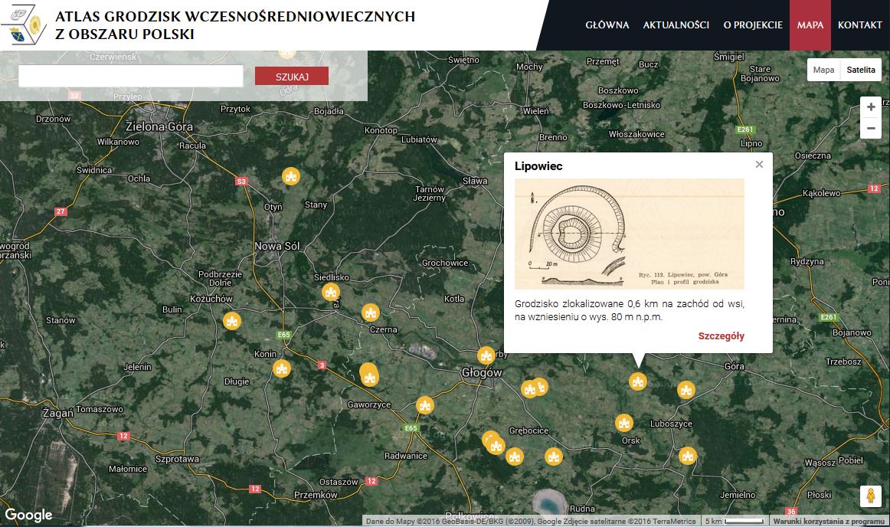Zoom out with the minus button
Image resolution: width=890 pixels, height=527 pixels.
tap(870, 129)
